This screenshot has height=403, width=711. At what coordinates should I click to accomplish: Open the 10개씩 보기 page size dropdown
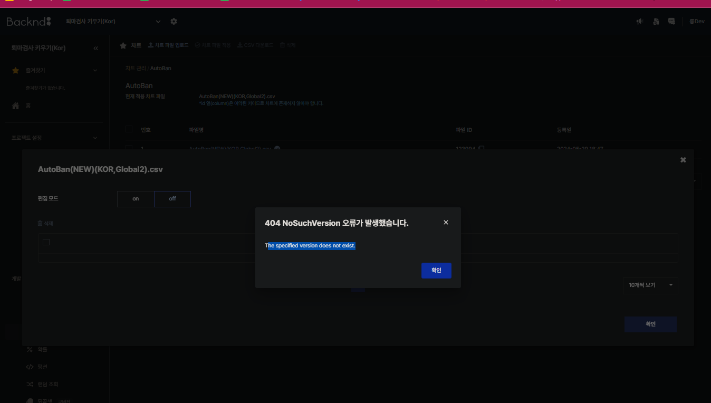(650, 285)
